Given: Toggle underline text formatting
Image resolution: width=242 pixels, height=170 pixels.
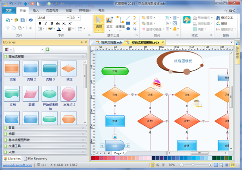Looking at the screenshot, I should point(51,24).
